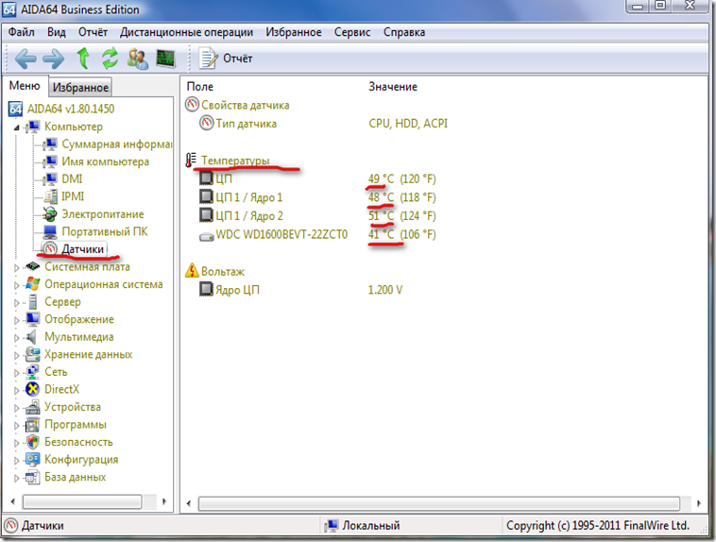Open the system monitor graph icon
Viewport: 716px width, 542px height.
165,59
